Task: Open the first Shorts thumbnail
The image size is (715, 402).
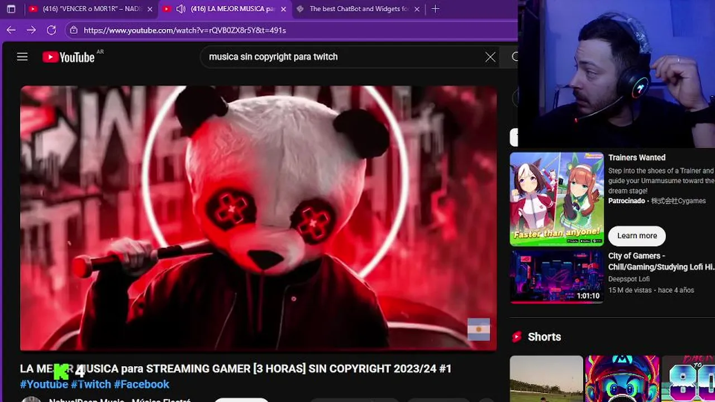Action: [546, 379]
